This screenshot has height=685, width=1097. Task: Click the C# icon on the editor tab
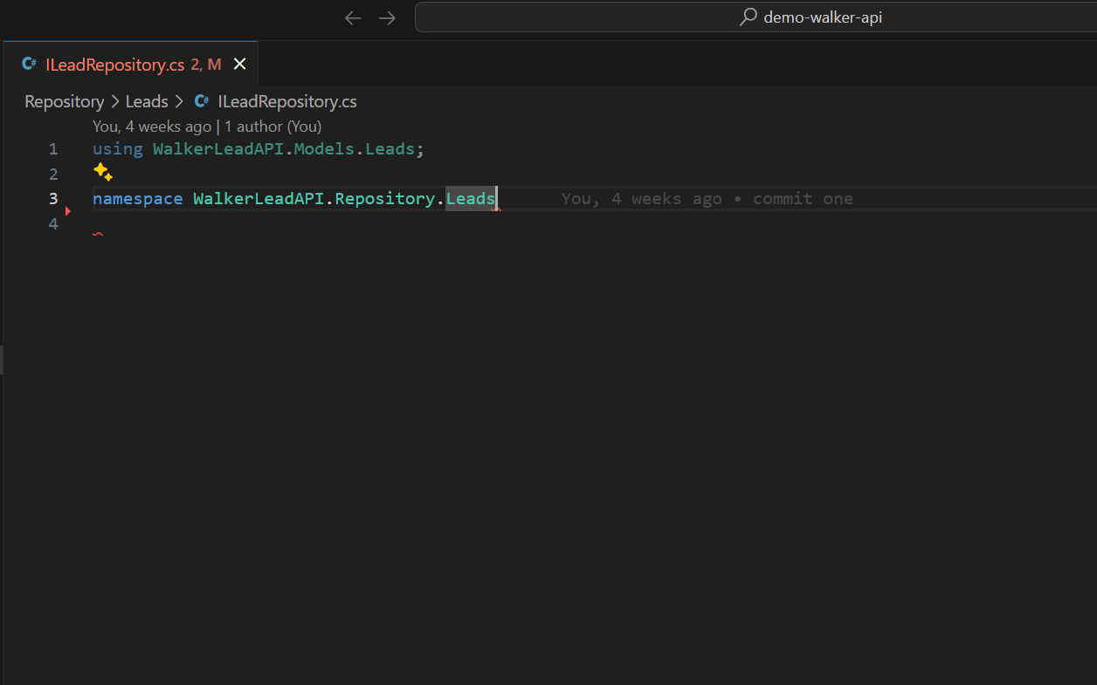29,64
